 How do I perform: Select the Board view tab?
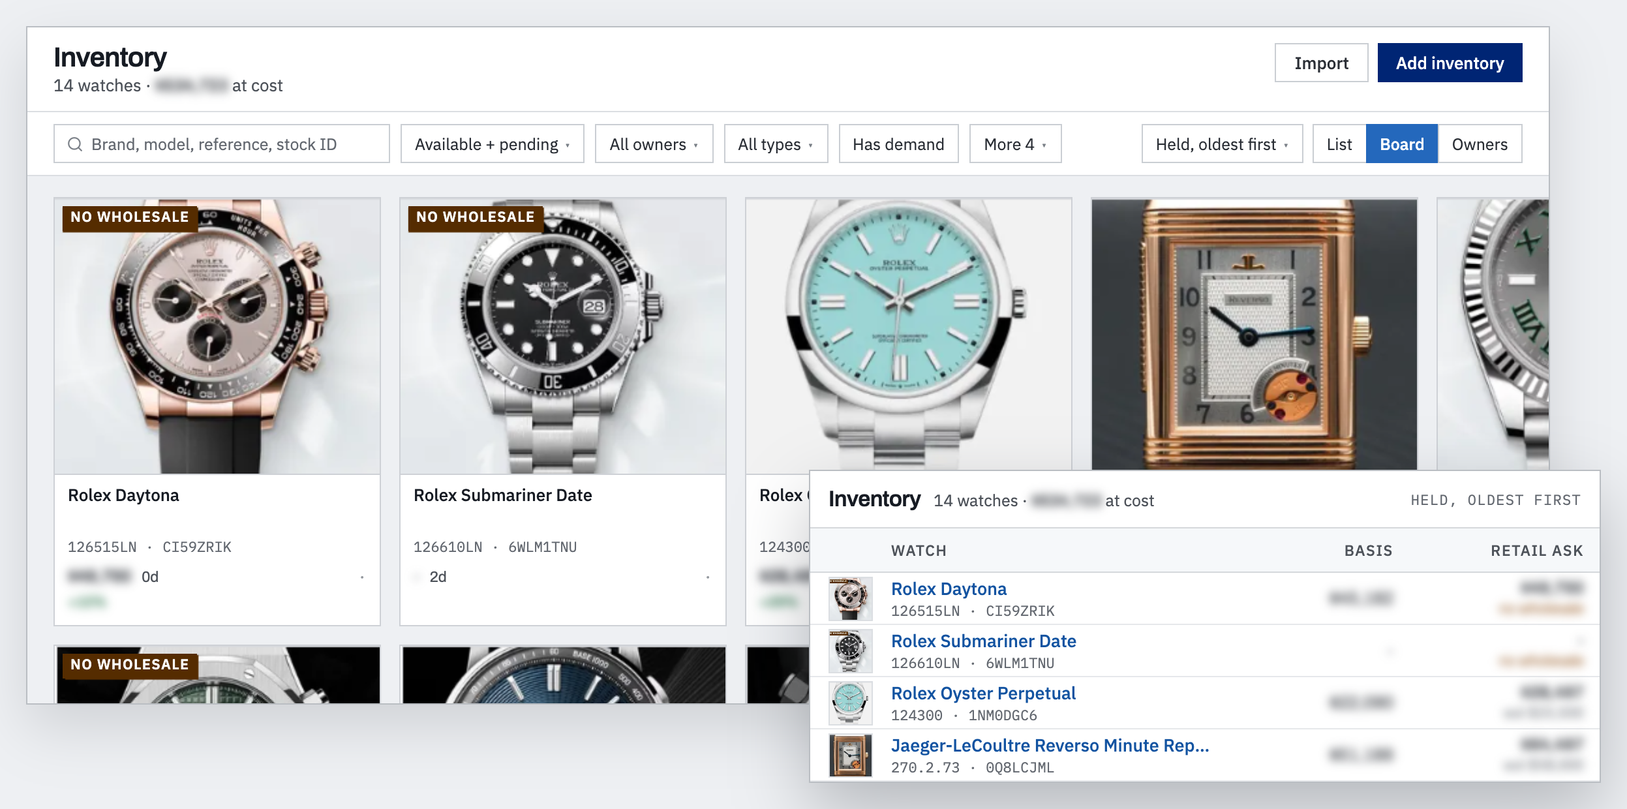click(x=1402, y=144)
